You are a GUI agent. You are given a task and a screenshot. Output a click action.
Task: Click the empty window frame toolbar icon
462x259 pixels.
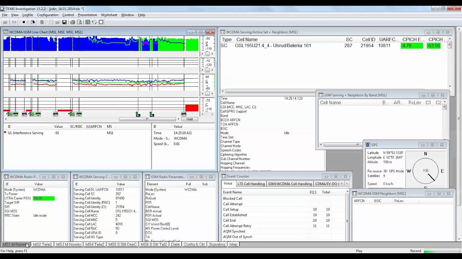click(x=101, y=22)
